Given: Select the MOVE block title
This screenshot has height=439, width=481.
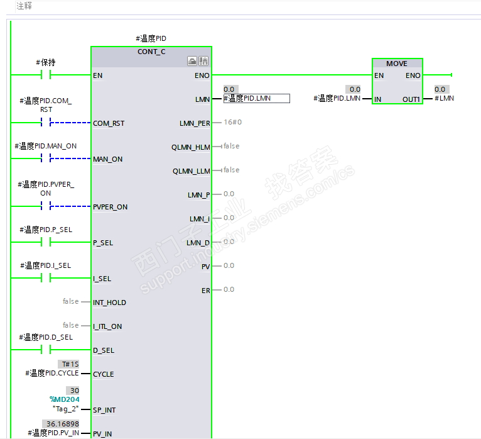Looking at the screenshot, I should pyautogui.click(x=397, y=64).
